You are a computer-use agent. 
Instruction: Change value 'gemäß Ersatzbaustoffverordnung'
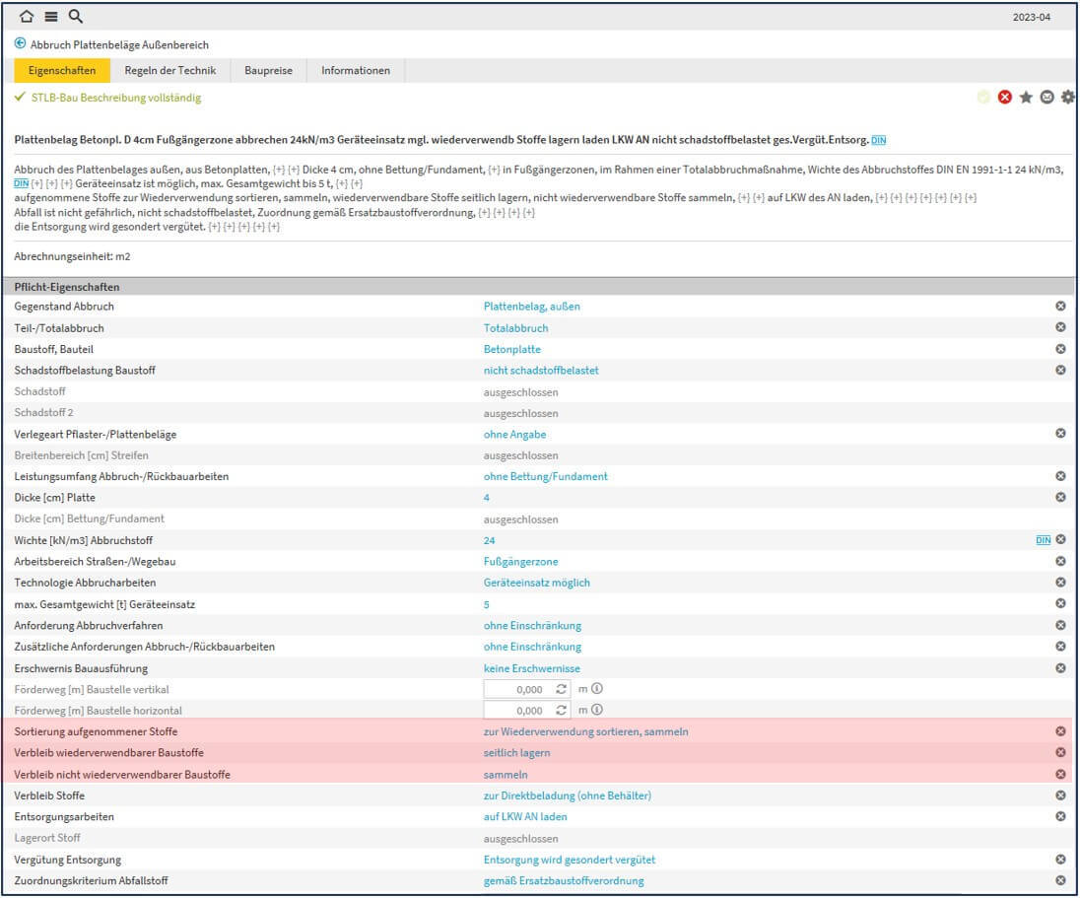click(x=564, y=881)
